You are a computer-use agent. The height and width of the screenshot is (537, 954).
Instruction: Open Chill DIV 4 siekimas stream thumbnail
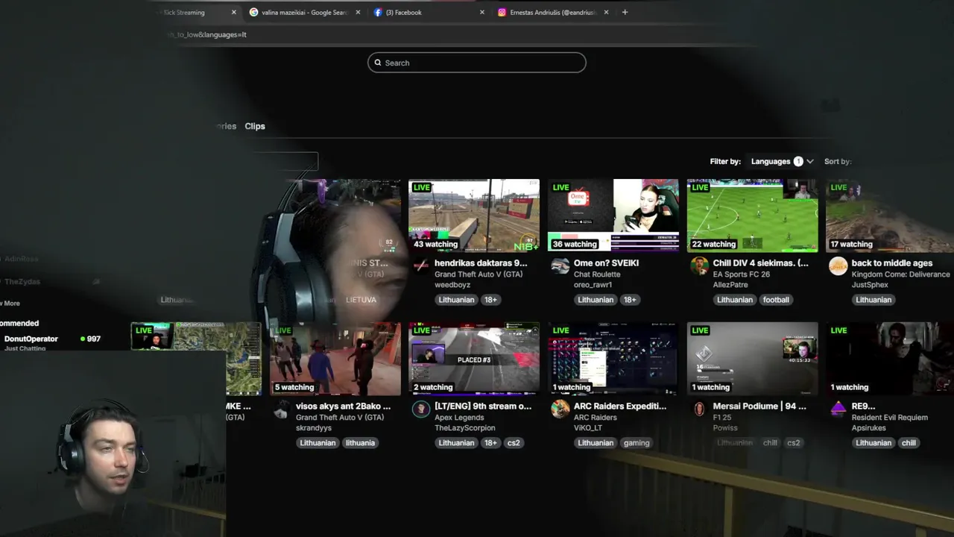[752, 216]
